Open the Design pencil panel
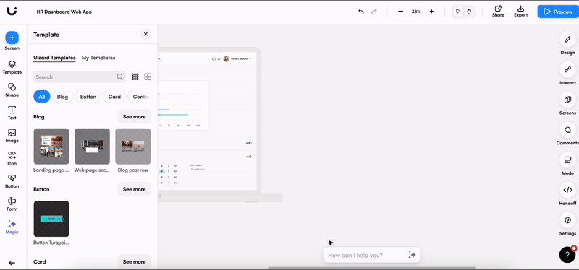The height and width of the screenshot is (270, 579). pyautogui.click(x=567, y=39)
